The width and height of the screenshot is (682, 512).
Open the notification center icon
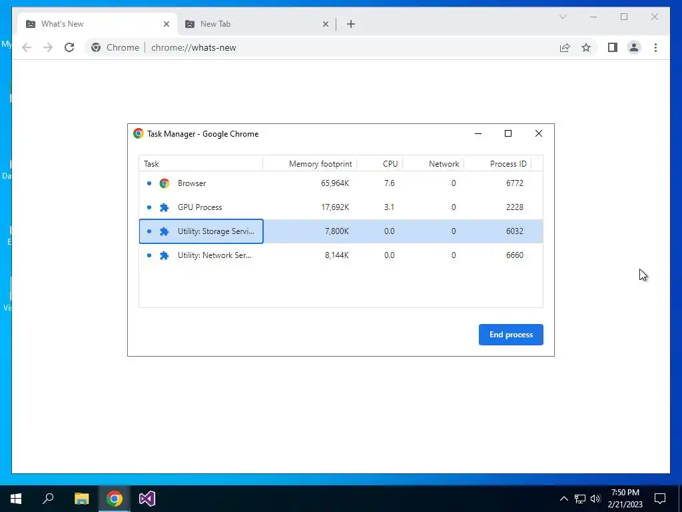pyautogui.click(x=660, y=499)
